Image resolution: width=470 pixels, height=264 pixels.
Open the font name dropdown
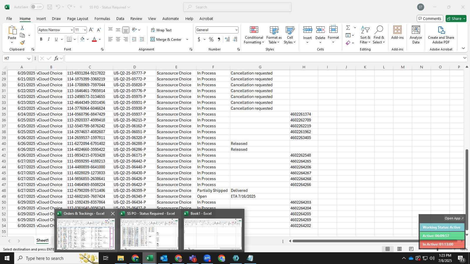pos(71,30)
